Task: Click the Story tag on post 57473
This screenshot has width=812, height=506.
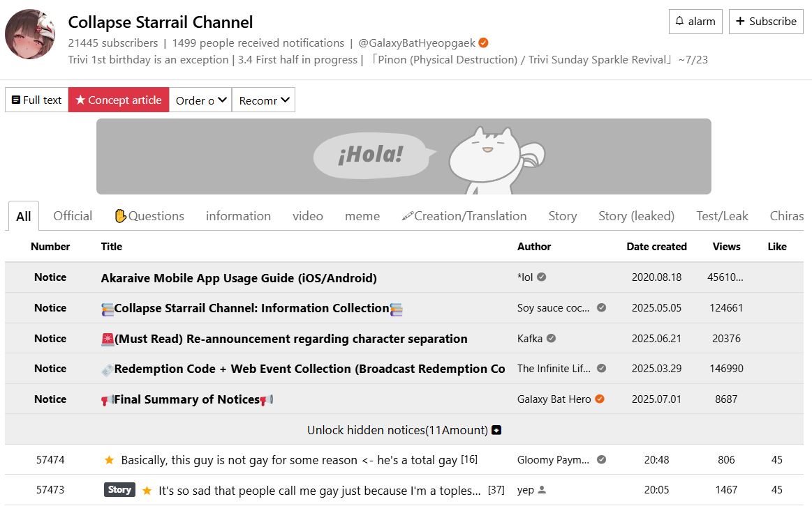Action: click(119, 489)
